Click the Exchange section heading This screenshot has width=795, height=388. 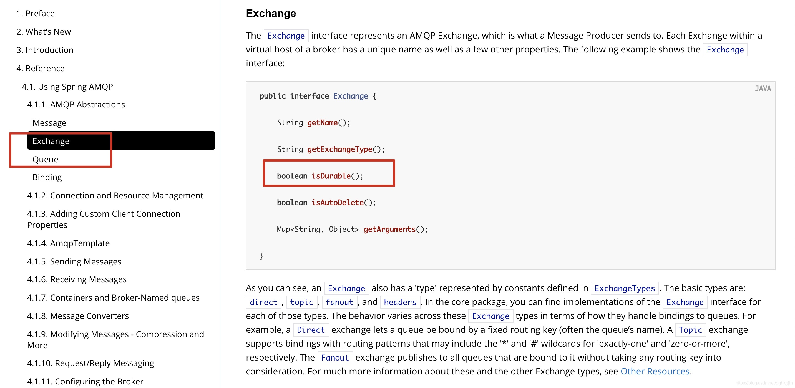coord(271,13)
